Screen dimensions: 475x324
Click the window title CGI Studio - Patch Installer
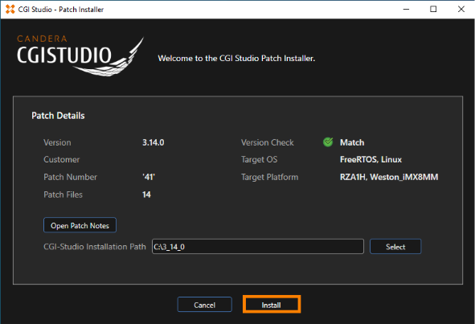coord(61,10)
